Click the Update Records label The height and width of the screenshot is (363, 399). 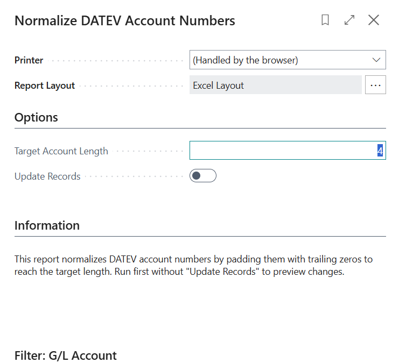point(47,176)
